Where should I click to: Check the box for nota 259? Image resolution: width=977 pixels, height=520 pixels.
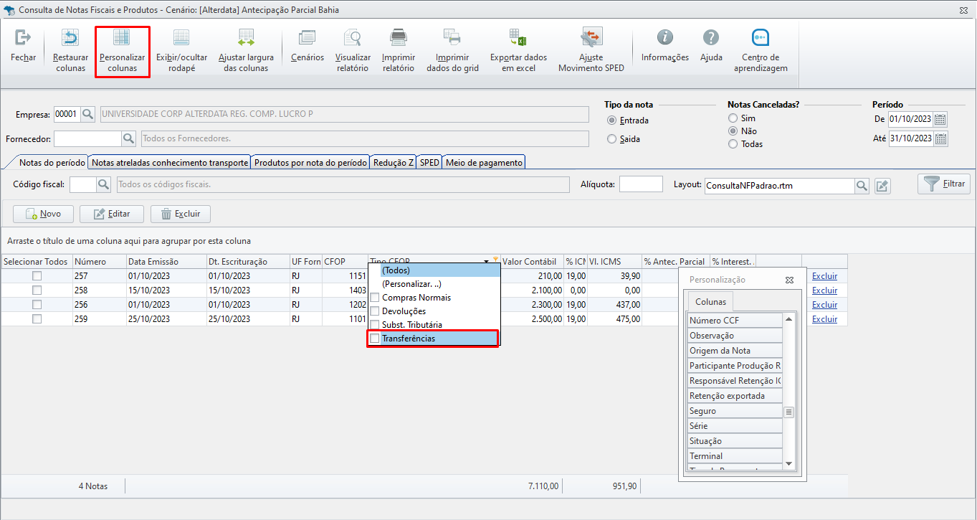point(37,319)
